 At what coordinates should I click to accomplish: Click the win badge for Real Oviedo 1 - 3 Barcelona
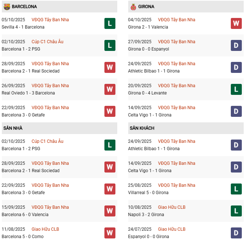[110, 89]
